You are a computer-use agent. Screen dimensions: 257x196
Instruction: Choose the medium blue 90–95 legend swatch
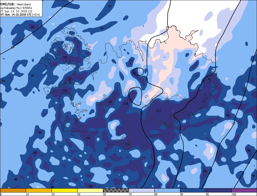coord(193,190)
